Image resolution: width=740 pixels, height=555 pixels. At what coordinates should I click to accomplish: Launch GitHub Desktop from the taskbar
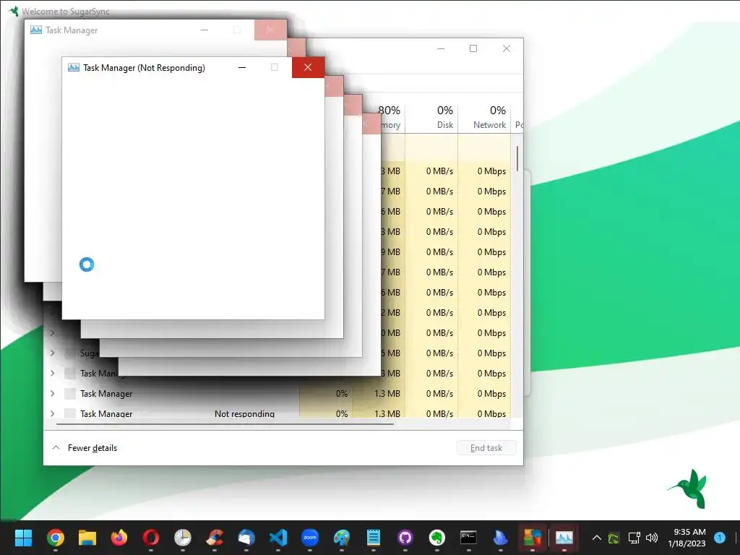tap(405, 538)
